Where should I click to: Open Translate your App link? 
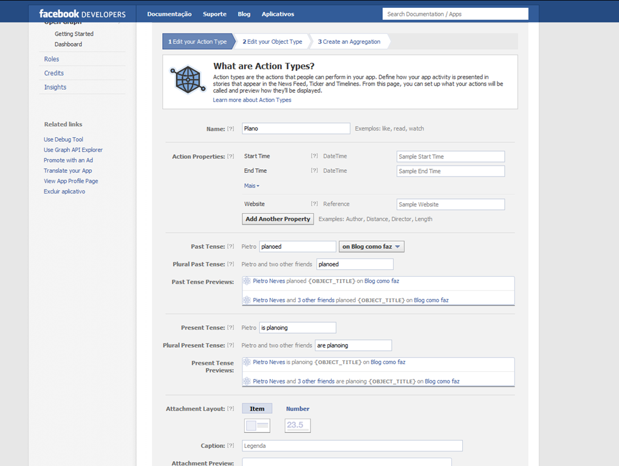coord(68,171)
